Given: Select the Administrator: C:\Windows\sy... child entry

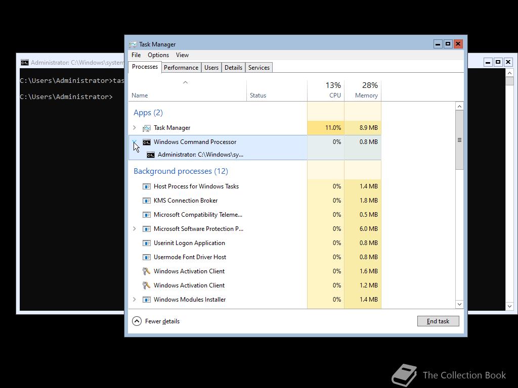Looking at the screenshot, I should click(200, 155).
